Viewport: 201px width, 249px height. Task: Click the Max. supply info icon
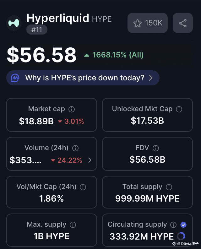(73, 225)
